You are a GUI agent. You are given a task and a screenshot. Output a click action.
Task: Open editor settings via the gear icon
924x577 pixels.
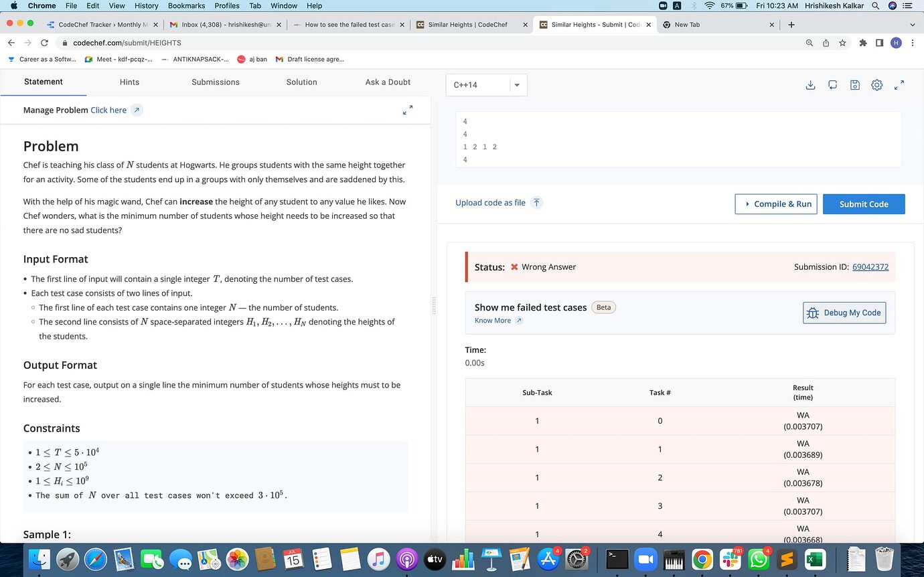pos(877,85)
